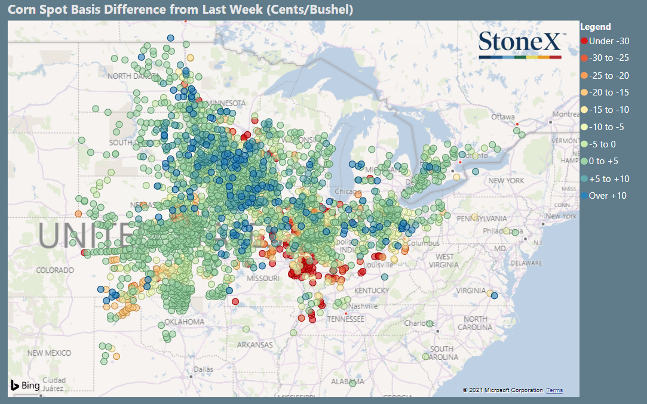The height and width of the screenshot is (404, 647).
Task: Click the Ciudad Juárez city label
Action: pos(54,384)
